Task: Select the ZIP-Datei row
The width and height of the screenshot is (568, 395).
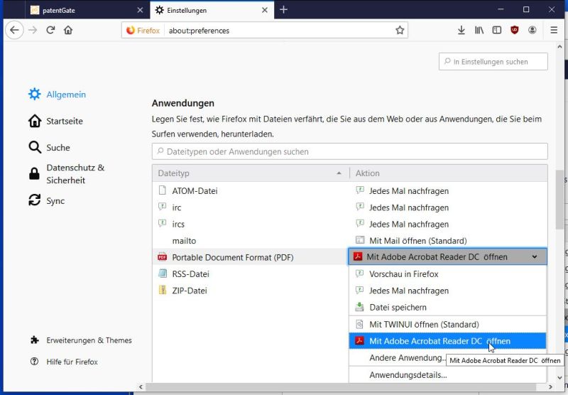Action: point(250,291)
